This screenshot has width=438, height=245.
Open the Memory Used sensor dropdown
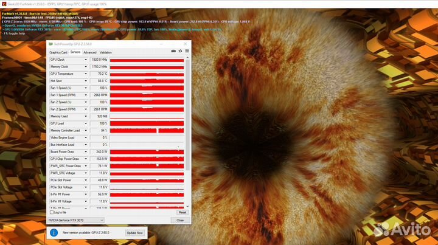pos(86,116)
